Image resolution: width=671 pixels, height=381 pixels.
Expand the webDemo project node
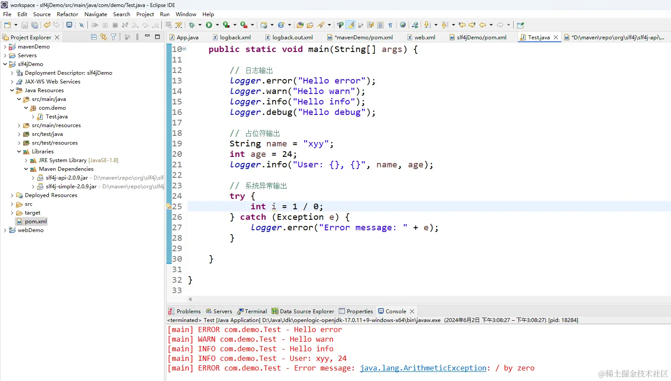coord(5,230)
